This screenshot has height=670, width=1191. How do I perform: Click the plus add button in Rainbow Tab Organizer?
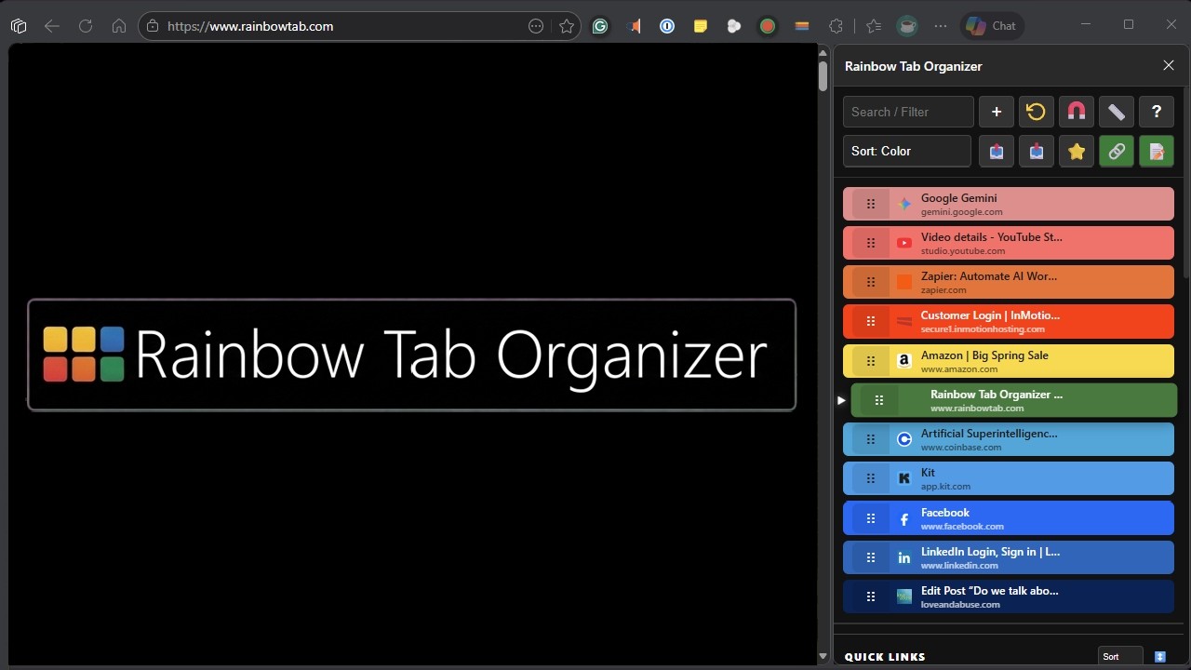click(x=997, y=112)
